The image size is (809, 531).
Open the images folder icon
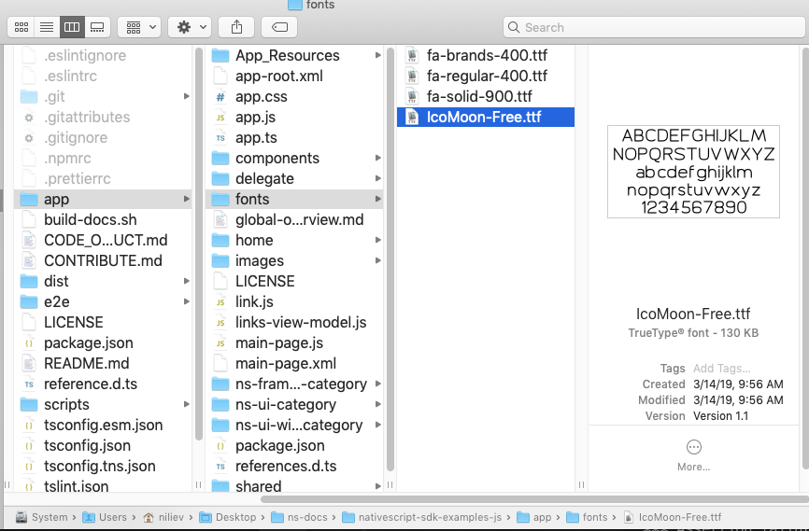tap(220, 261)
